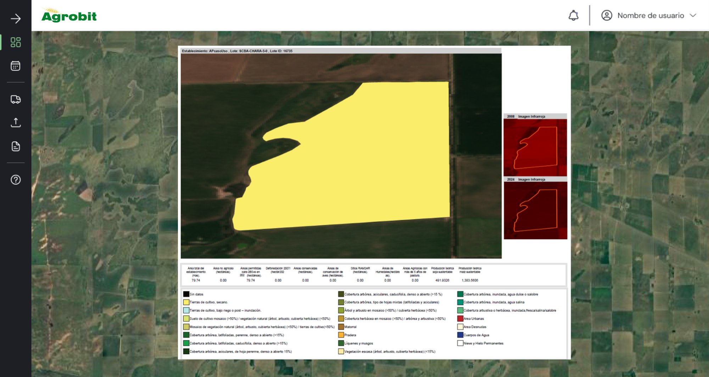Click legend 'Cobertura arbórea, latifoliadas, caducifolia'
The image size is (709, 377).
point(239,343)
